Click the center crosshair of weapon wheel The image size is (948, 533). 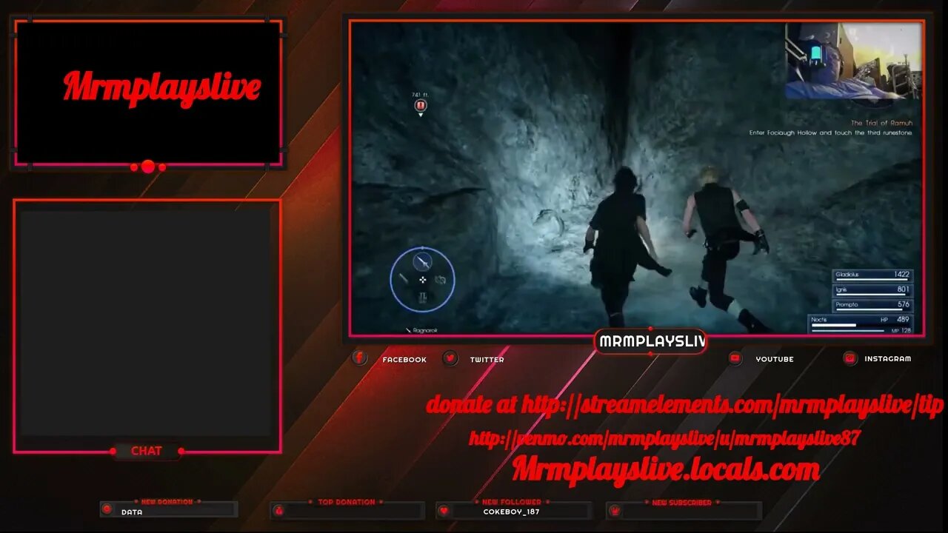tap(423, 280)
